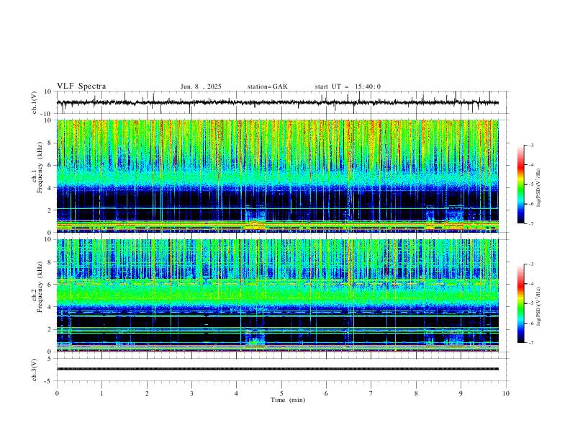Image resolution: width=570 pixels, height=441 pixels.
Task: Click tick "6" on the Time axis
Action: coord(327,393)
